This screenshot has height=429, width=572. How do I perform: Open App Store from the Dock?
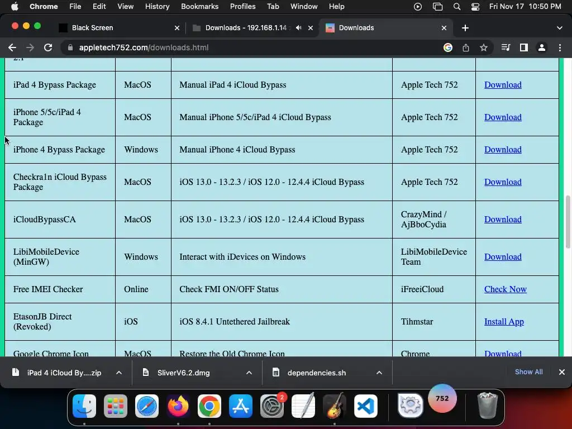pyautogui.click(x=241, y=406)
